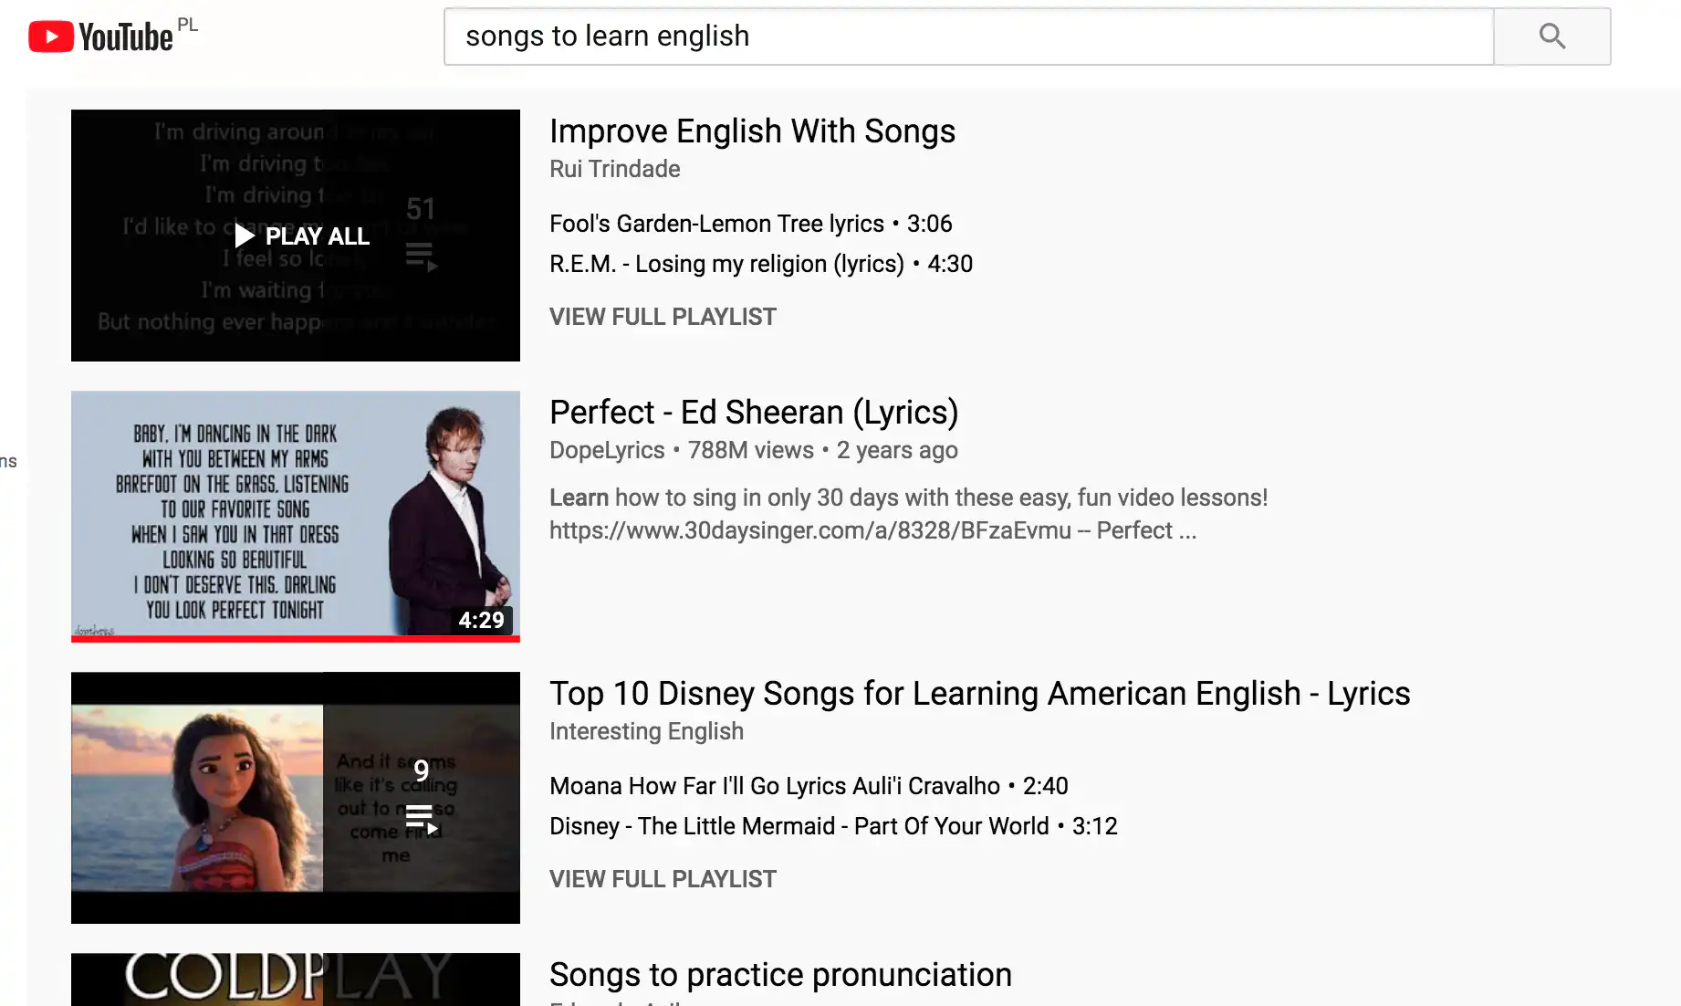Visit the Interesting English channel
This screenshot has width=1681, height=1006.
646,731
